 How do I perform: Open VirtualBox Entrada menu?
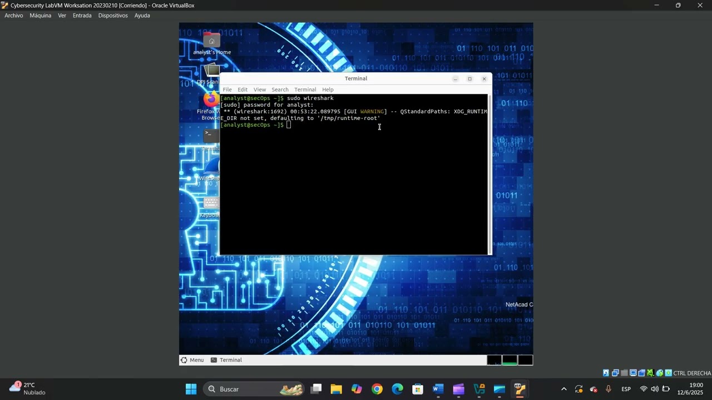tap(82, 16)
